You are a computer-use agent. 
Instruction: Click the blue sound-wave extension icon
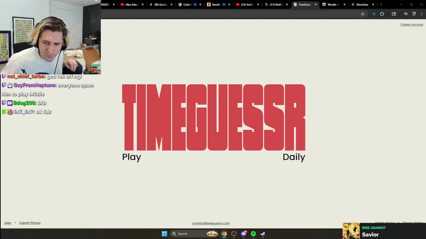(x=373, y=14)
